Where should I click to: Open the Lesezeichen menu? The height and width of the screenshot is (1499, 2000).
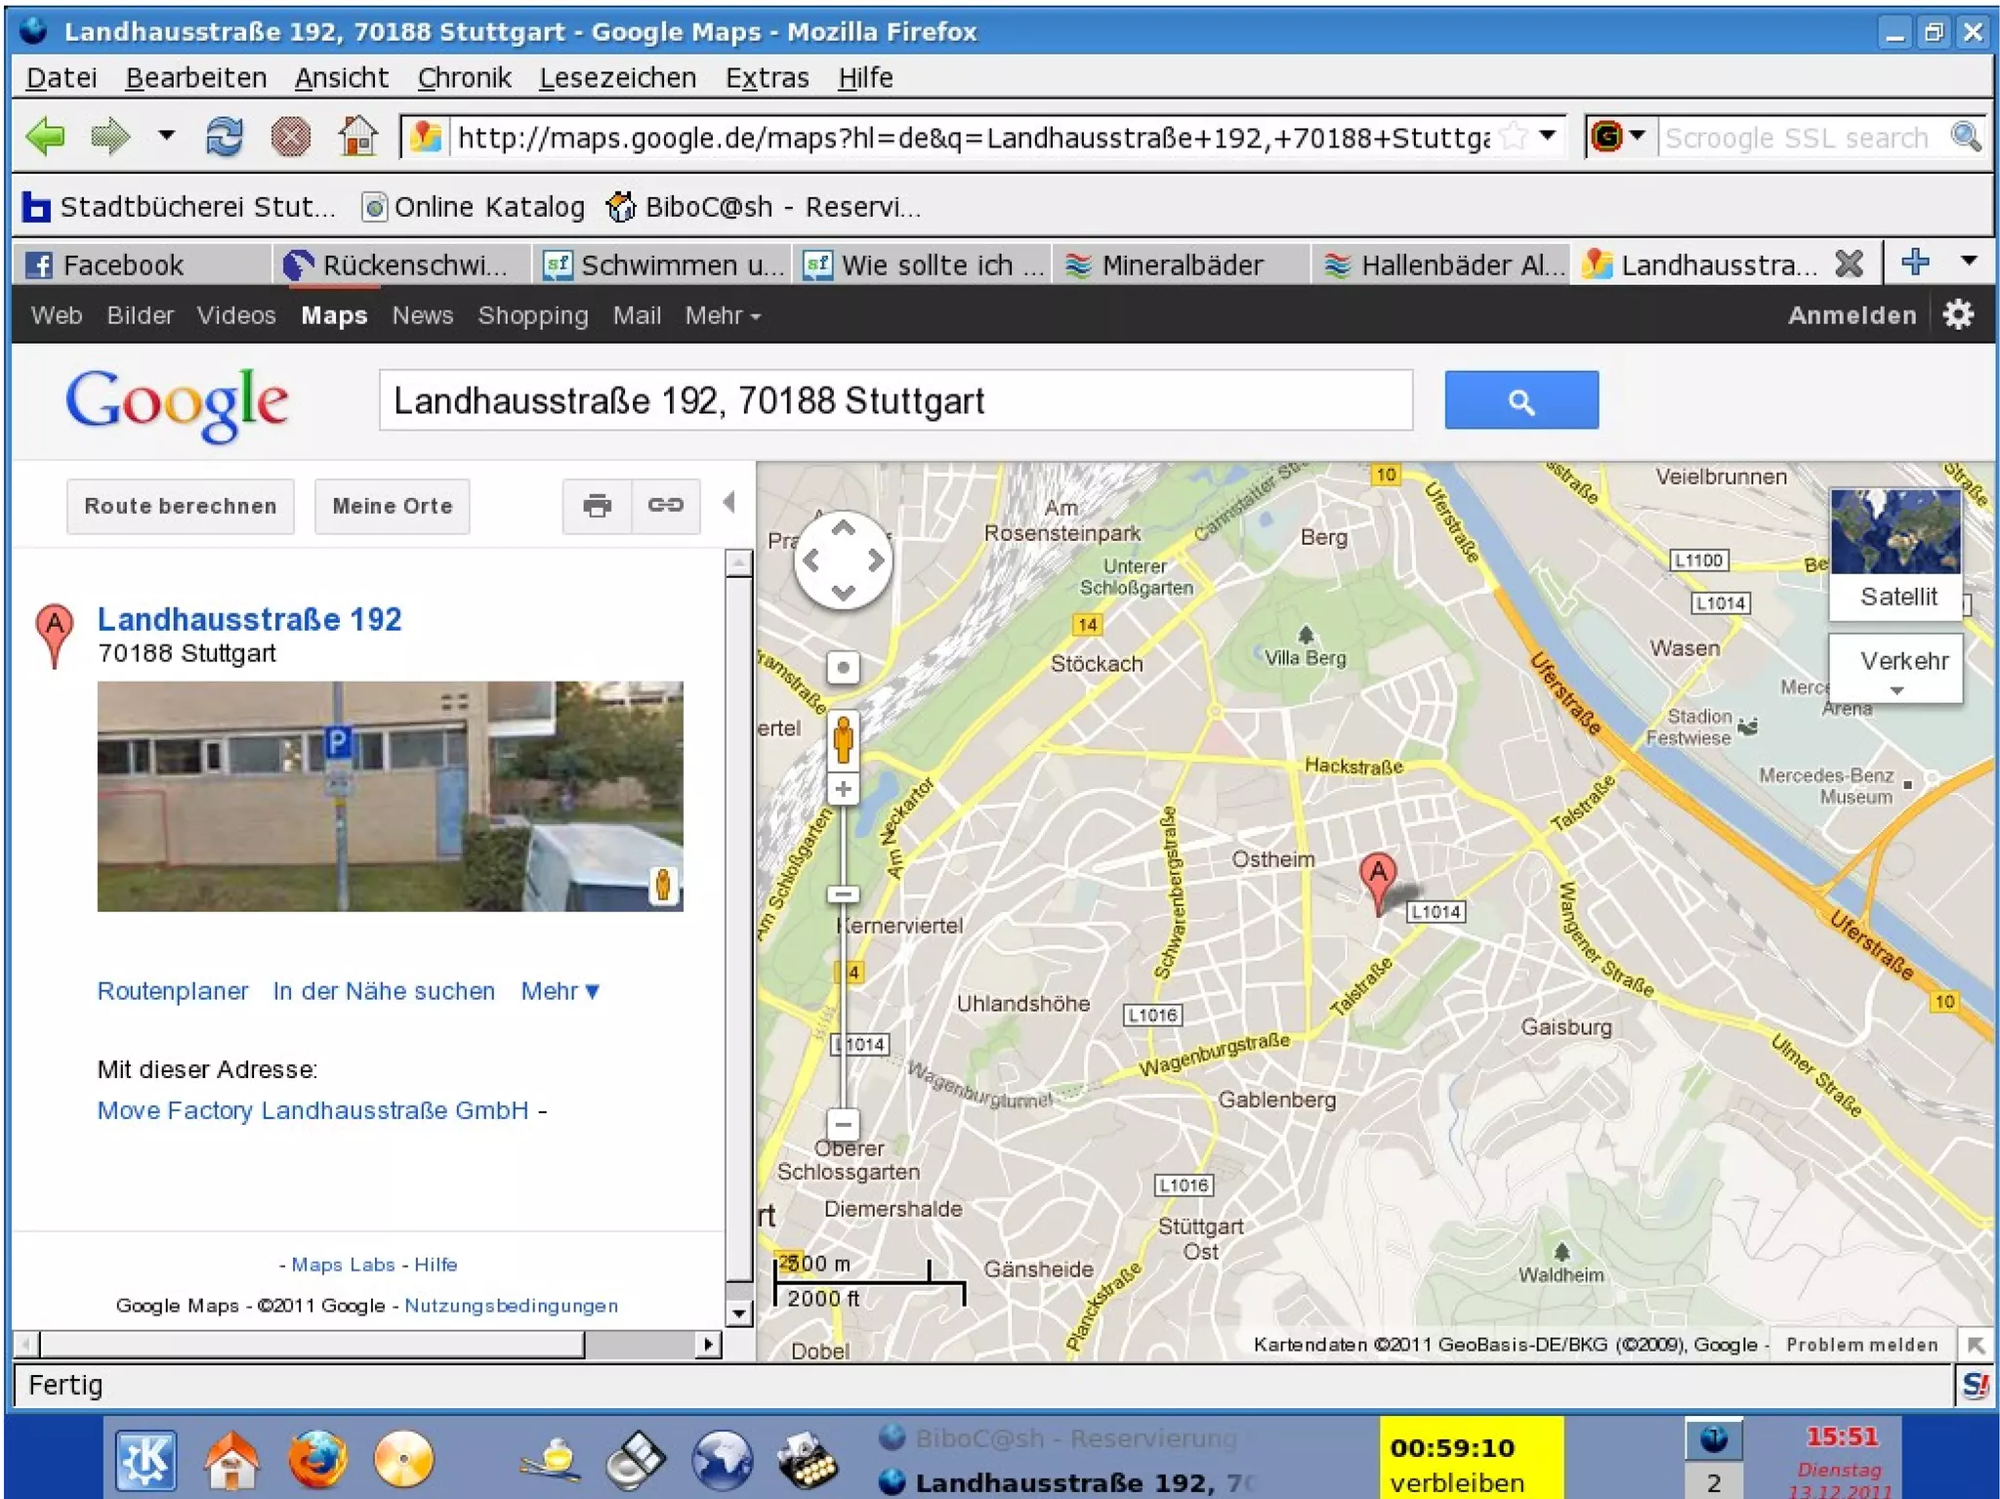click(x=617, y=78)
